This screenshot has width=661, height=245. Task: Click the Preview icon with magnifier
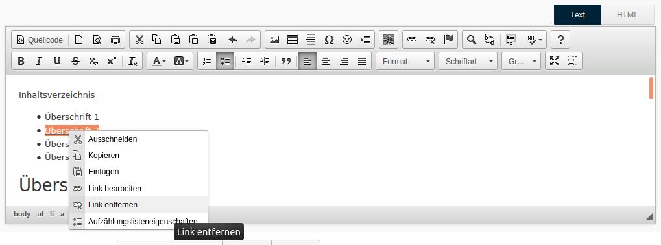tap(97, 40)
